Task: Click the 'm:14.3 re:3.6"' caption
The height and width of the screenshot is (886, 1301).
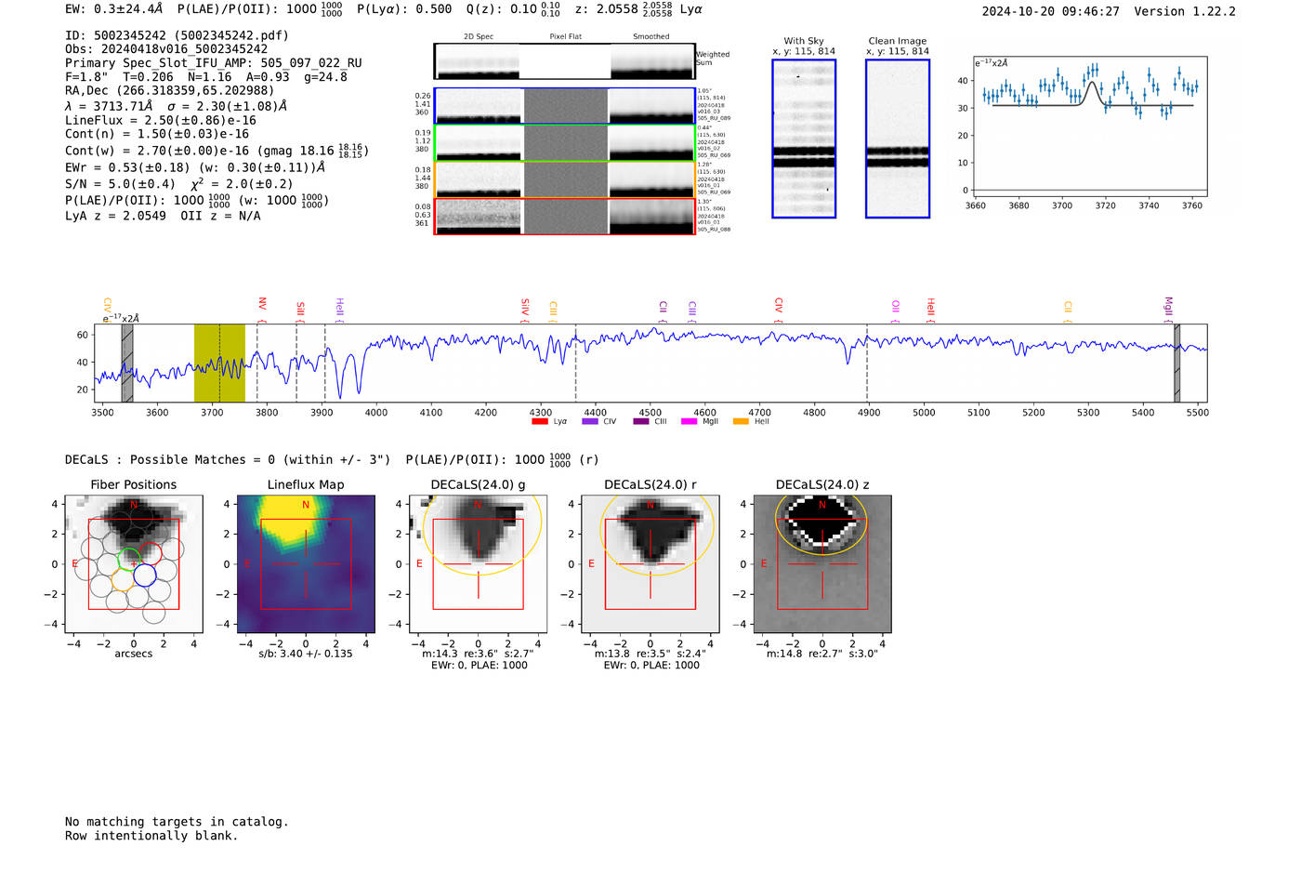Action: (478, 654)
